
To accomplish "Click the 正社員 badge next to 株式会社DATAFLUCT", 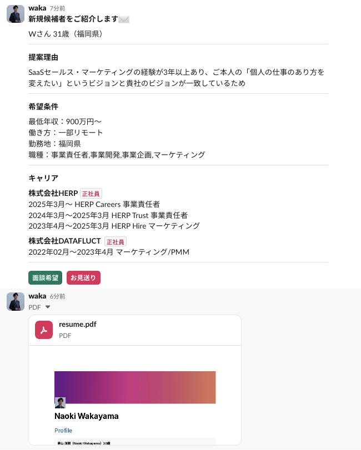I will click(x=116, y=241).
